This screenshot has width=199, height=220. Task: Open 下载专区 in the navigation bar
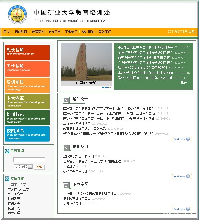(x=71, y=32)
